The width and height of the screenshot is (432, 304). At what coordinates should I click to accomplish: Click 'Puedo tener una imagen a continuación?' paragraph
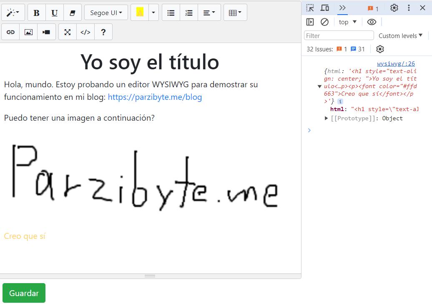click(79, 118)
